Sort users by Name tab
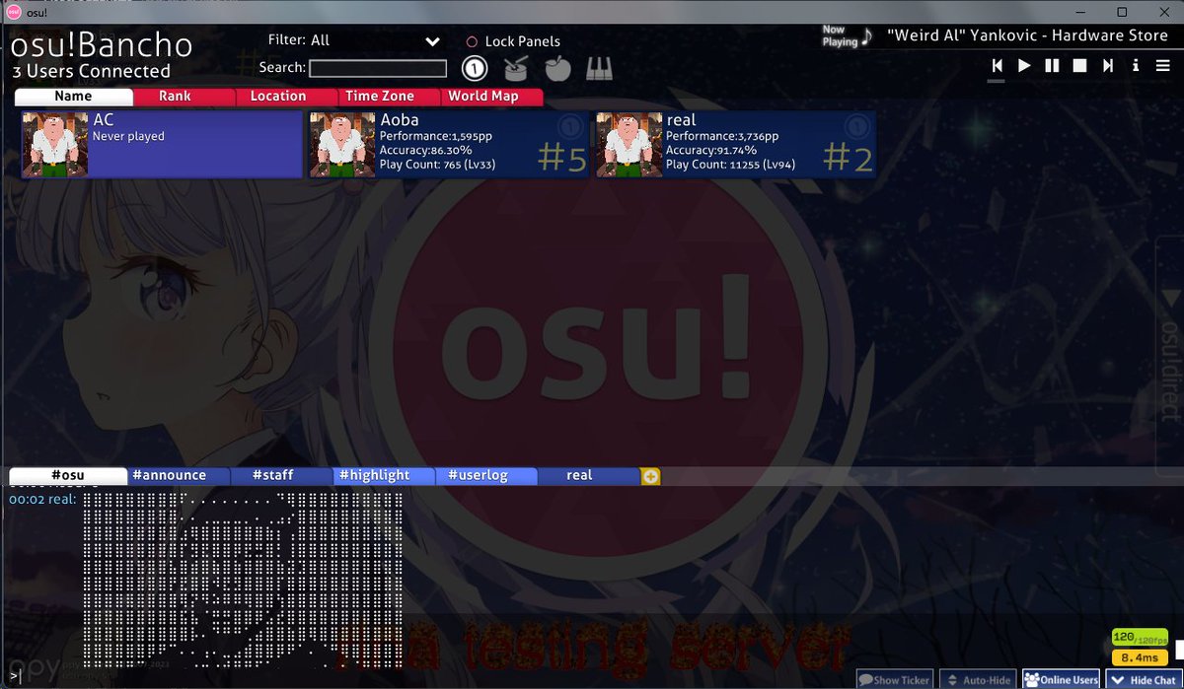Viewport: 1184px width, 689px height. (x=73, y=96)
